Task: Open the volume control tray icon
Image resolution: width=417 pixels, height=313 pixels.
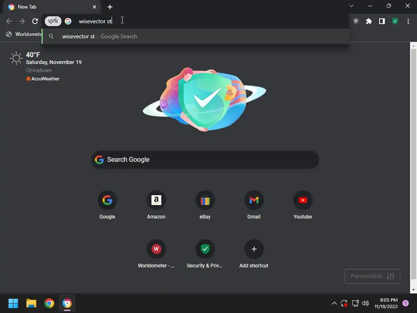Action: 365,303
